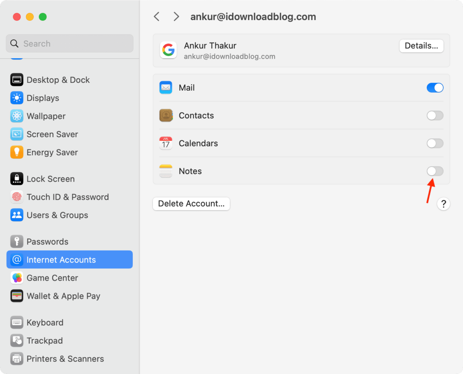Click the Passwords key icon

(x=17, y=242)
